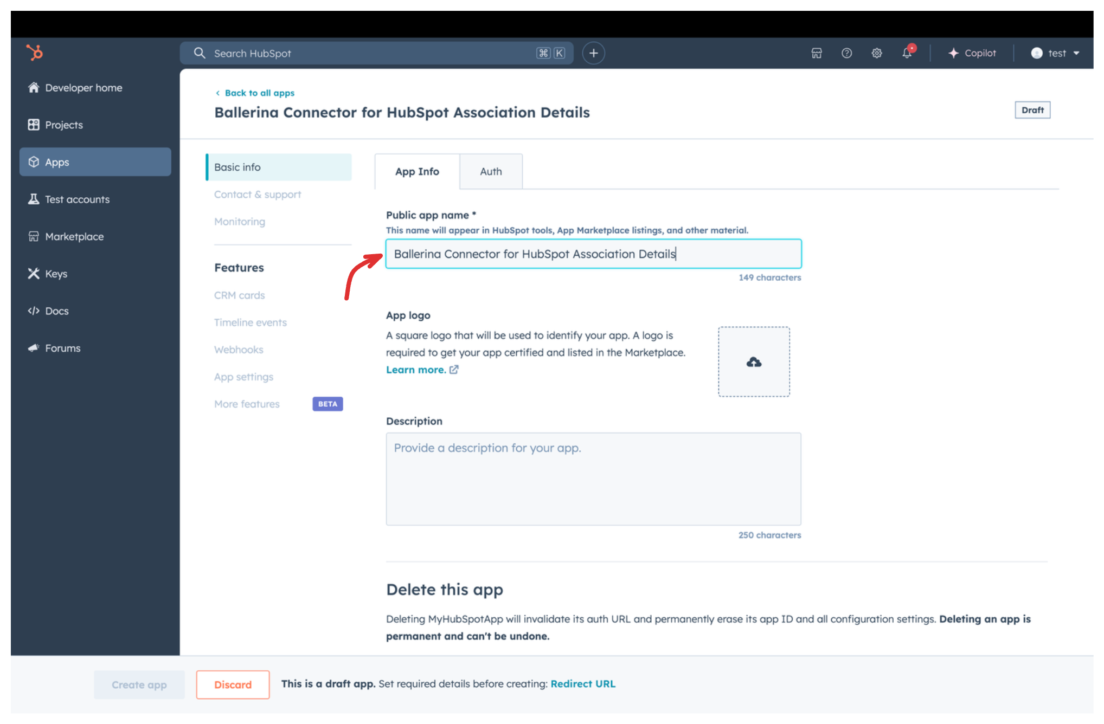The width and height of the screenshot is (1104, 724).
Task: Go to Developer home in sidebar
Action: pyautogui.click(x=84, y=88)
